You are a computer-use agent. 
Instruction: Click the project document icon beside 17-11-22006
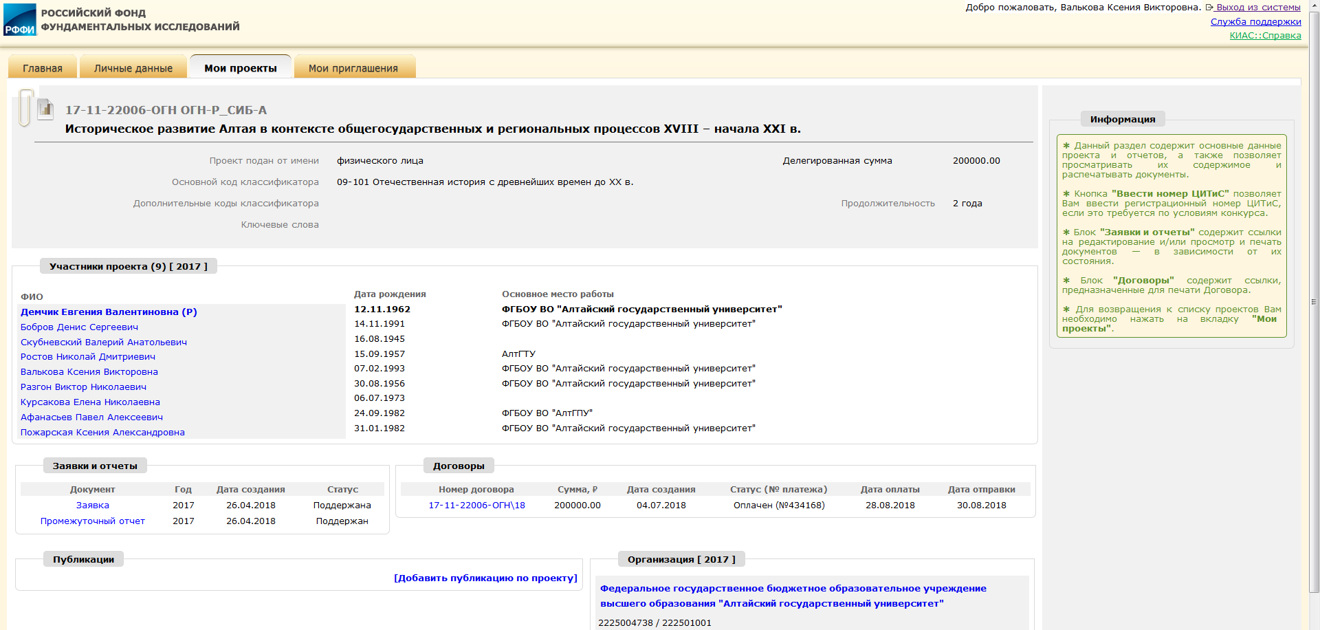click(45, 109)
